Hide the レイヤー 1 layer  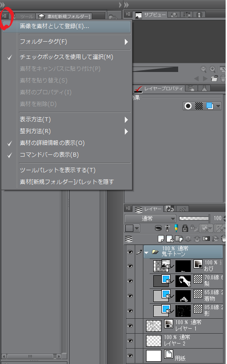130,326
